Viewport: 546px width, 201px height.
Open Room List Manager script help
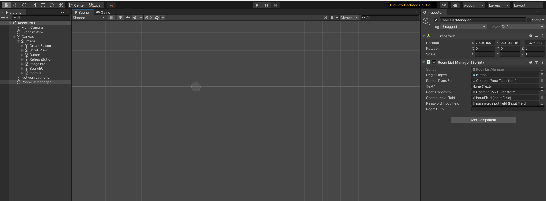pos(531,62)
